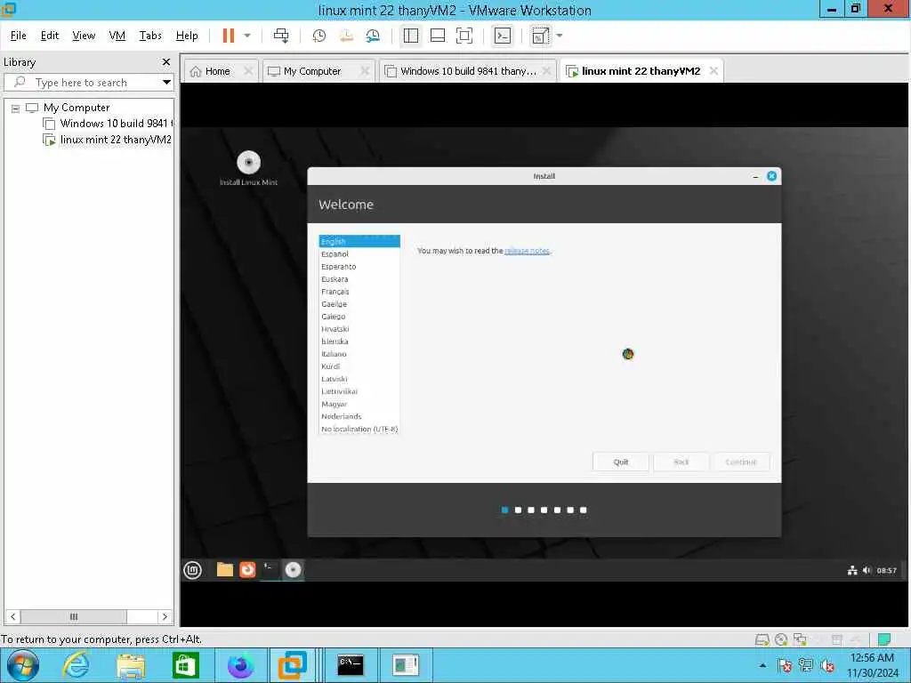The height and width of the screenshot is (683, 911).
Task: Close the Install window with blue X
Action: pos(771,176)
